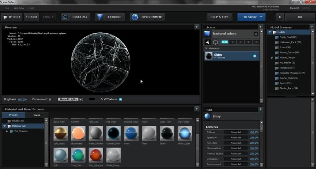
Task: Select the White_Shiny material preset
Action: 114,155
